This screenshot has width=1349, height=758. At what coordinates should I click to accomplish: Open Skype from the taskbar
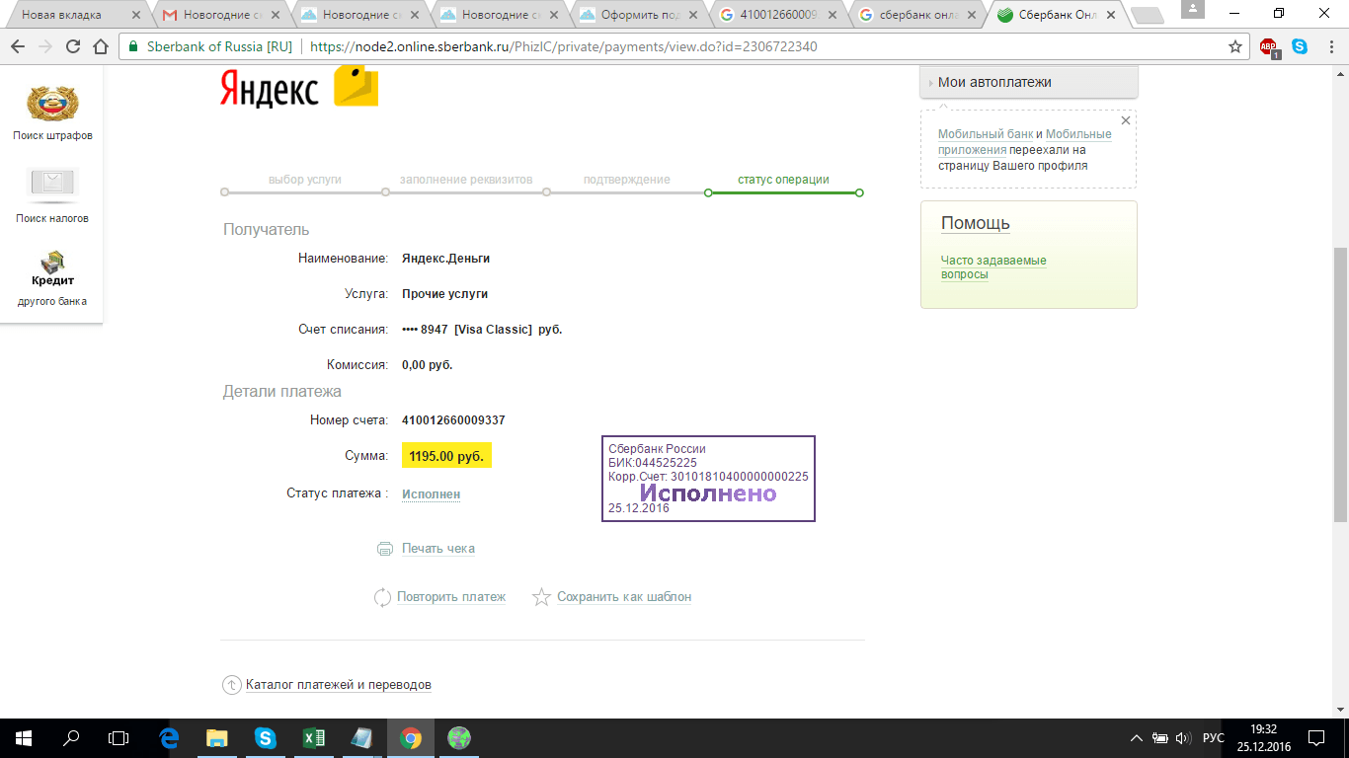pos(265,737)
